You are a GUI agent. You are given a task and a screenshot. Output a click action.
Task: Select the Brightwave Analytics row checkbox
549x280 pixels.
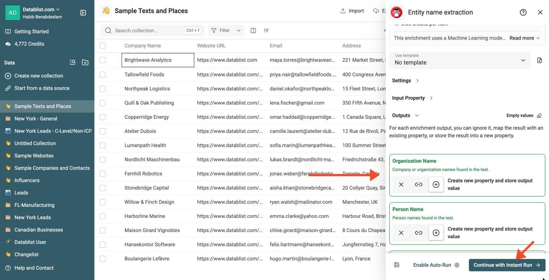103,60
